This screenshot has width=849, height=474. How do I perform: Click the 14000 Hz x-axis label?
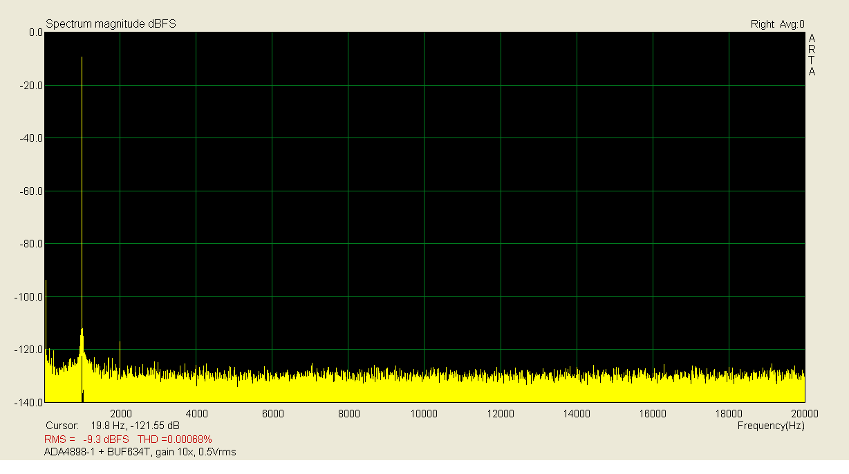pyautogui.click(x=577, y=414)
